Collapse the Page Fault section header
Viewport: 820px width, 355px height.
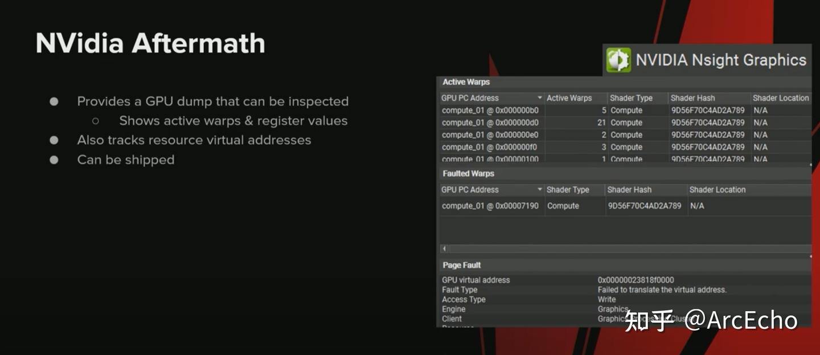tap(462, 265)
